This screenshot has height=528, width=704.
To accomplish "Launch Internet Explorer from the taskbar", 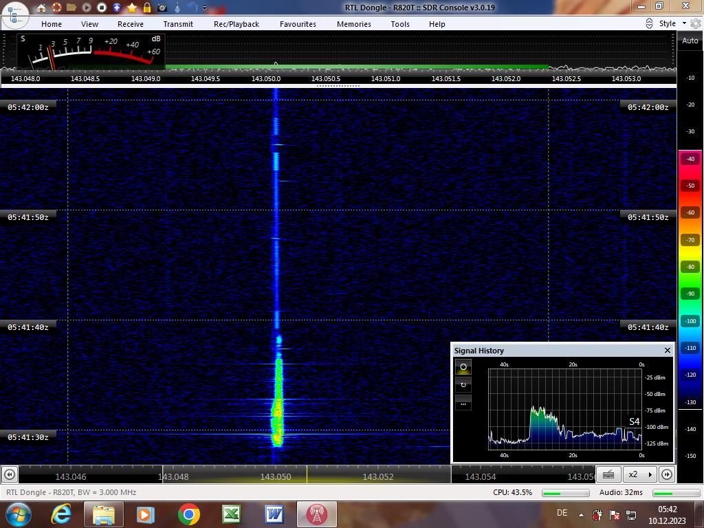I will click(x=61, y=514).
